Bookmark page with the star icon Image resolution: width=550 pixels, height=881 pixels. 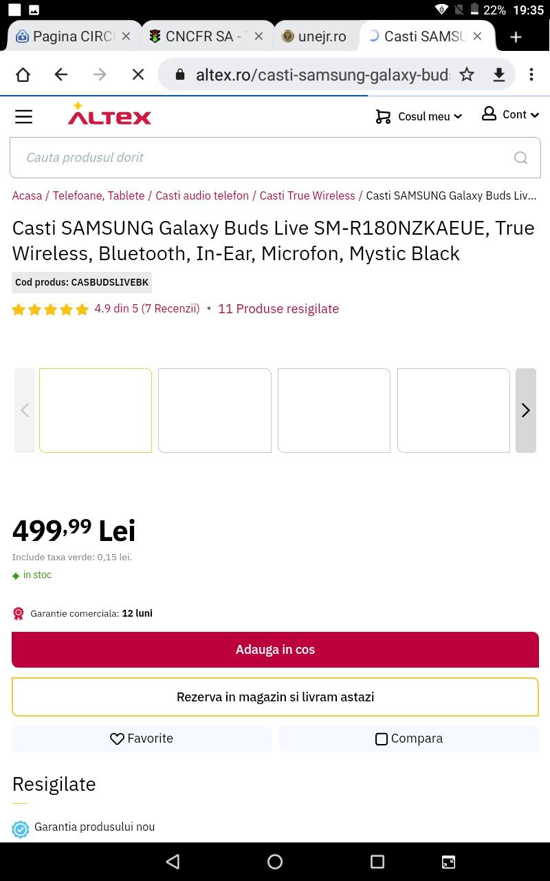467,74
